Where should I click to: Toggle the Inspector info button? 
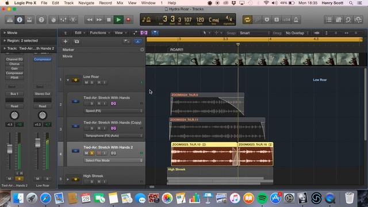(20, 20)
